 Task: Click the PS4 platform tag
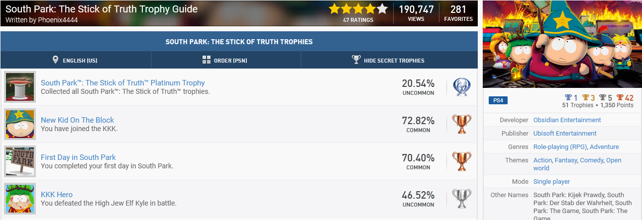coord(498,100)
